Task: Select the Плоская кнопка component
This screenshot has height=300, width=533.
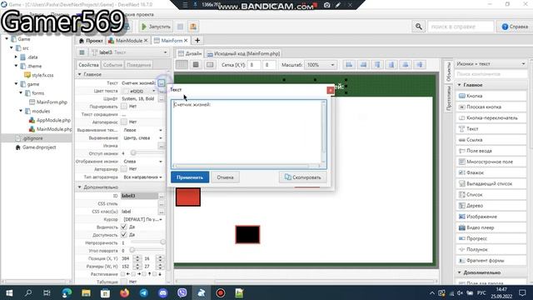Action: (491, 107)
